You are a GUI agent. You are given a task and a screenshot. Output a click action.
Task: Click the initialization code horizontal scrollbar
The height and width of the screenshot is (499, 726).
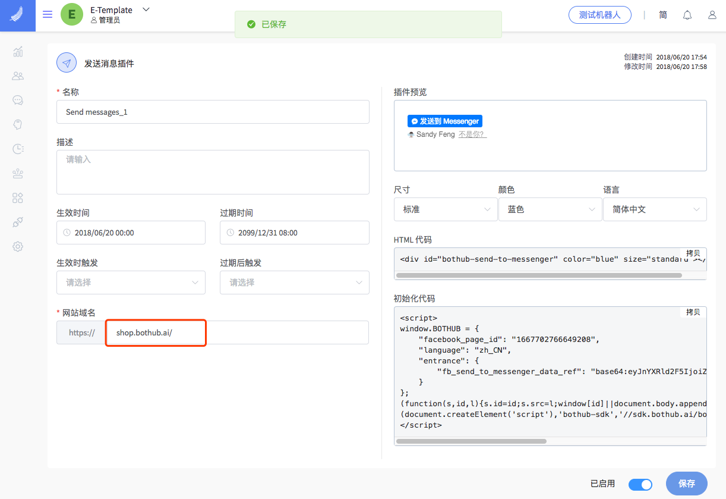[x=471, y=441]
